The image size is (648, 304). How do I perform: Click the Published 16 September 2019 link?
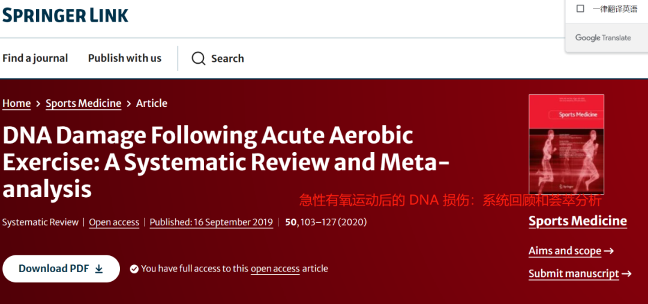point(211,222)
